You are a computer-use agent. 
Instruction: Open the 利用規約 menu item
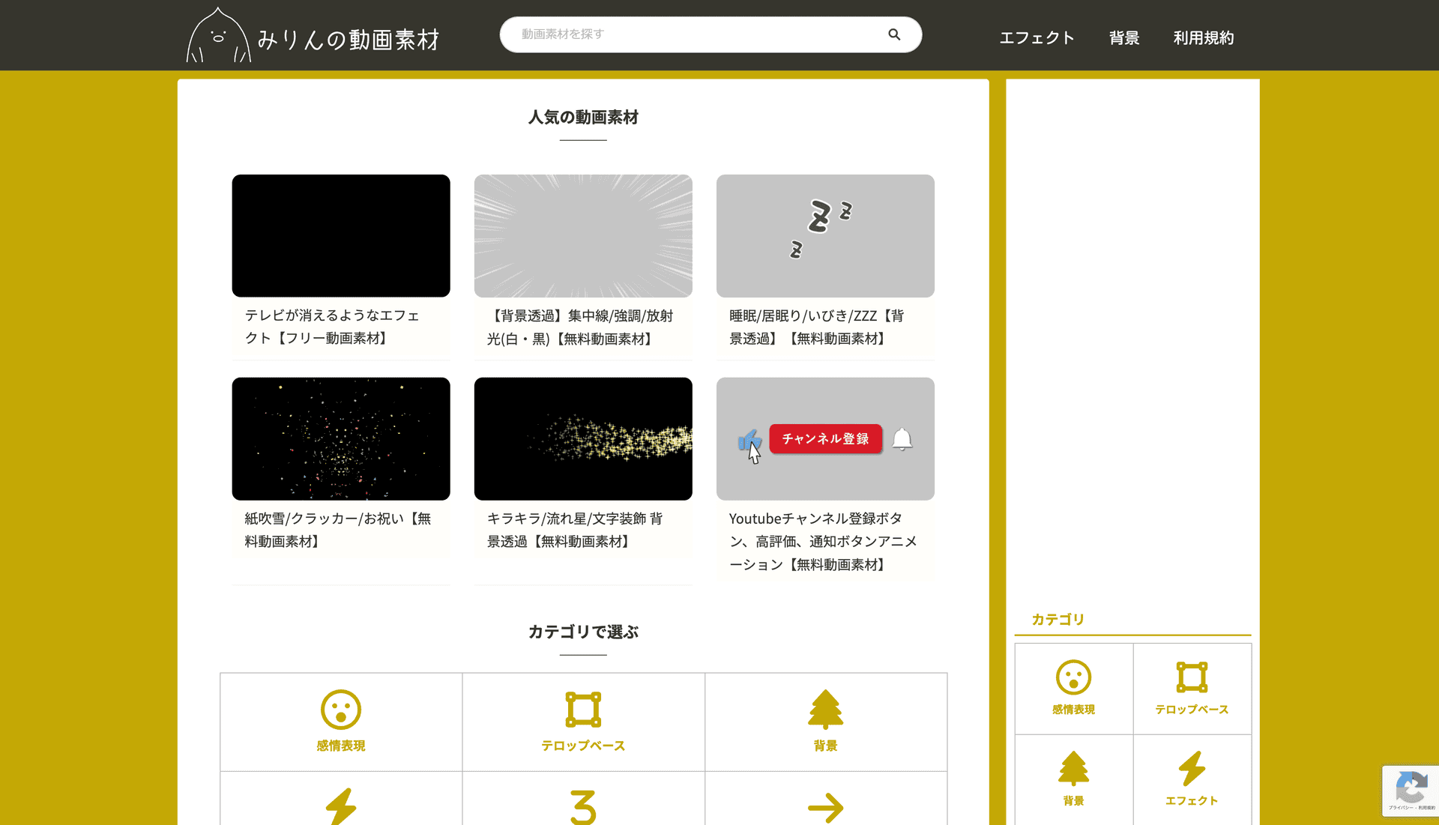pos(1204,37)
